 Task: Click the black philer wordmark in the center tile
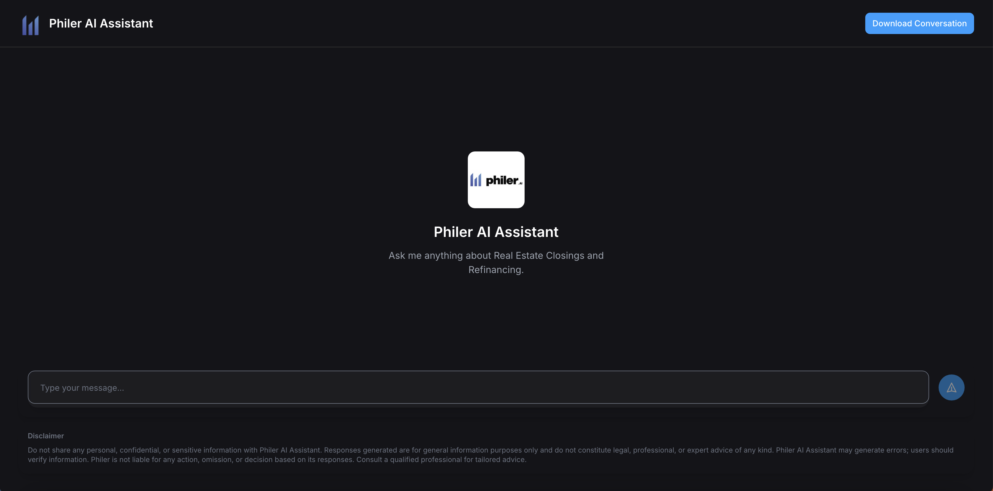point(502,180)
